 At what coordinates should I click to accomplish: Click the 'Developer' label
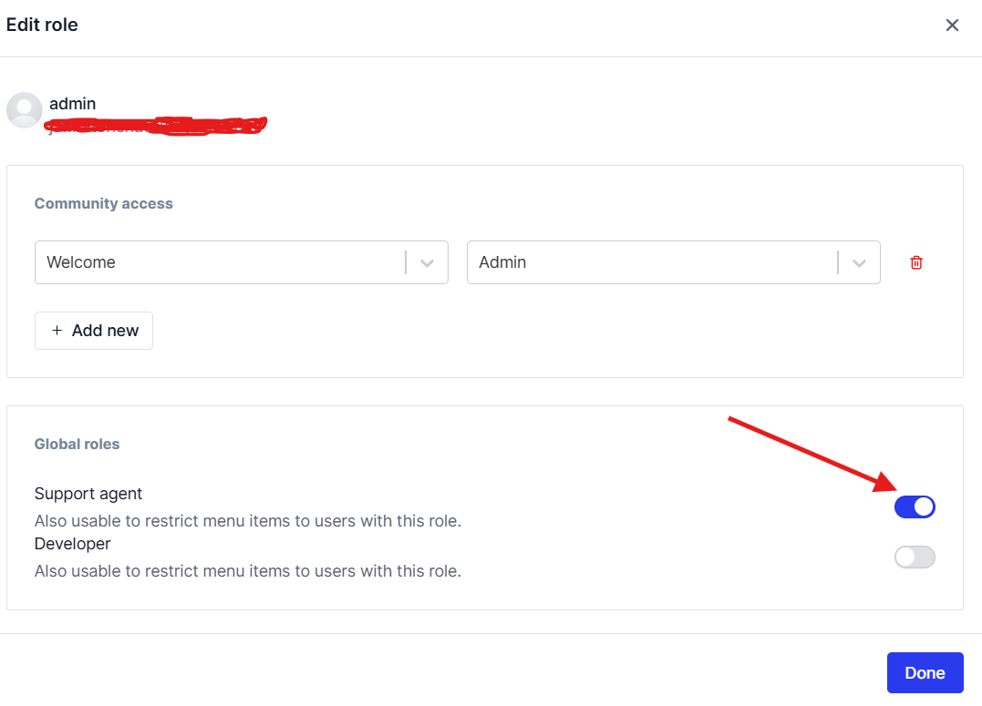pyautogui.click(x=73, y=544)
